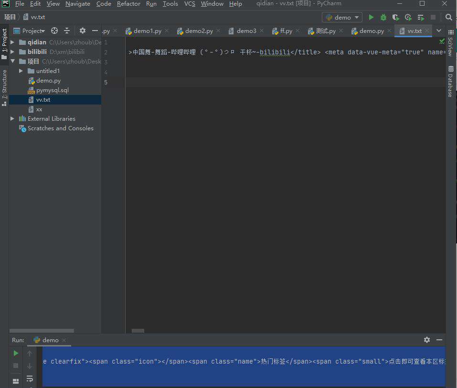Expand the bilibili project folder
The height and width of the screenshot is (388, 457).
12,52
